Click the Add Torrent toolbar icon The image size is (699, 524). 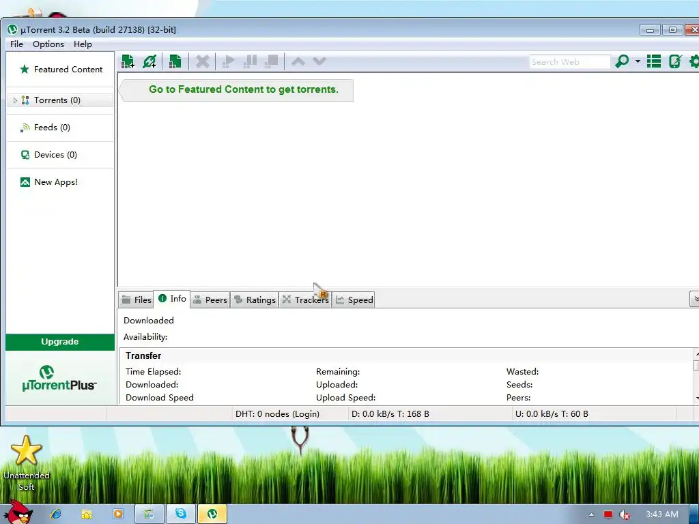pyautogui.click(x=128, y=61)
